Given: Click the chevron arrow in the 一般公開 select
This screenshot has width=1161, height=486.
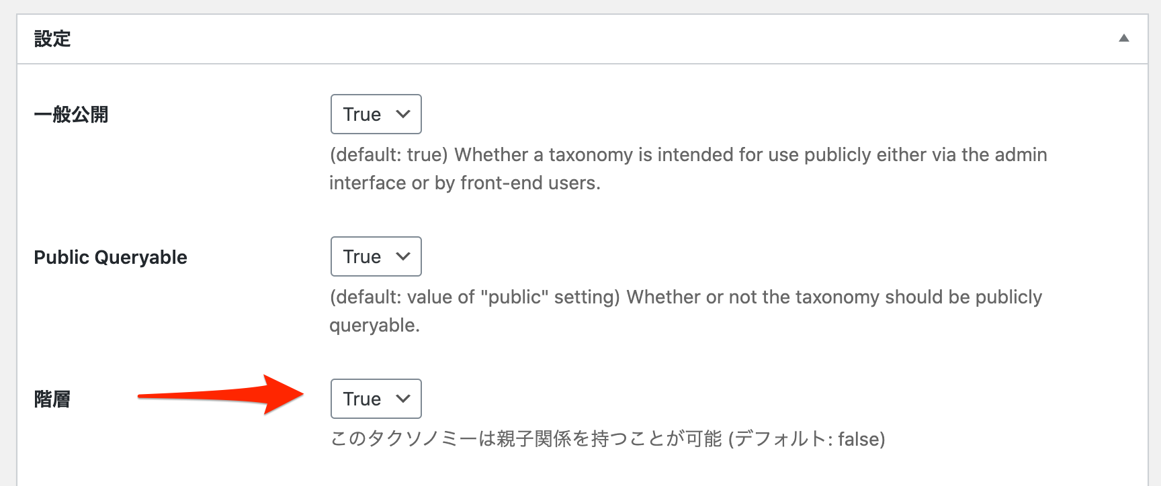Looking at the screenshot, I should click(403, 114).
